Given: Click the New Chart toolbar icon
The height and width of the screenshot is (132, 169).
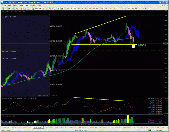Looking at the screenshot, I should [x=3, y=8].
